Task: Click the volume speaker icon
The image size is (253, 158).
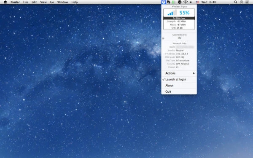Action: pyautogui.click(x=191, y=2)
